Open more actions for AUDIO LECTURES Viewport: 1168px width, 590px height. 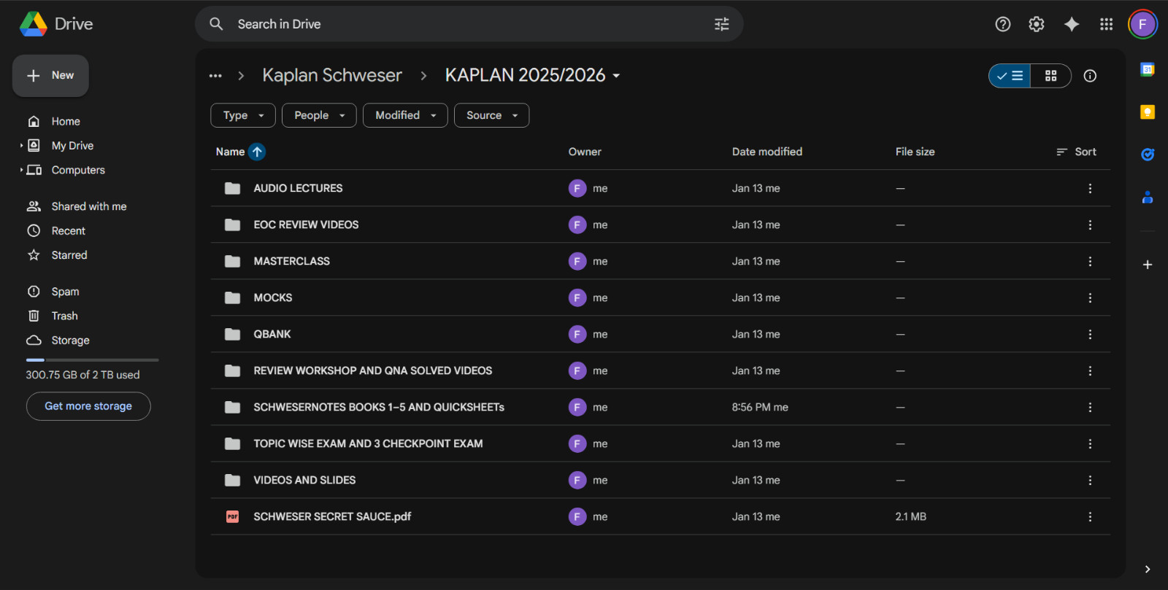1090,188
